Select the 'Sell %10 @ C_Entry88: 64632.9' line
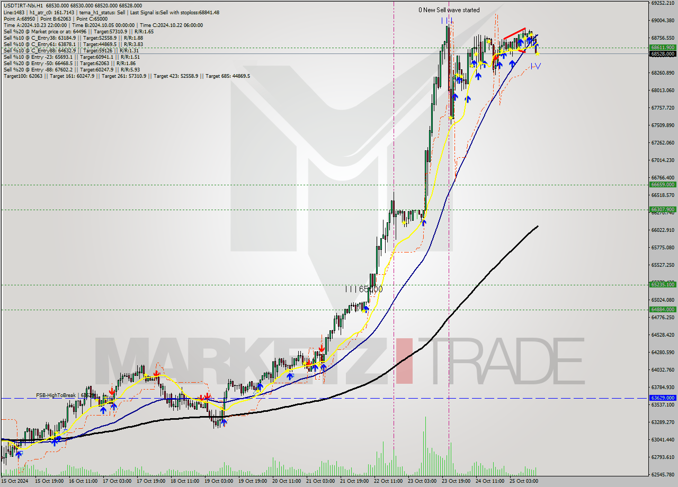Image resolution: width=678 pixels, height=487 pixels. click(x=72, y=50)
